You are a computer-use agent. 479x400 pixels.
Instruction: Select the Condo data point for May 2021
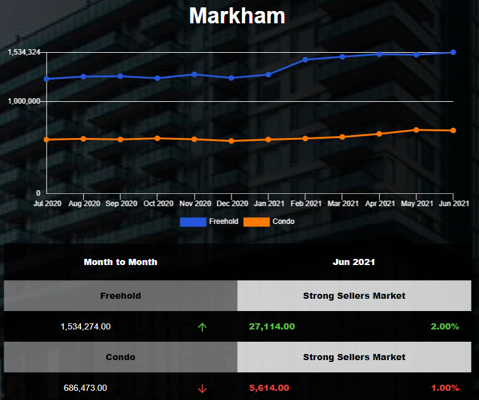pyautogui.click(x=416, y=129)
